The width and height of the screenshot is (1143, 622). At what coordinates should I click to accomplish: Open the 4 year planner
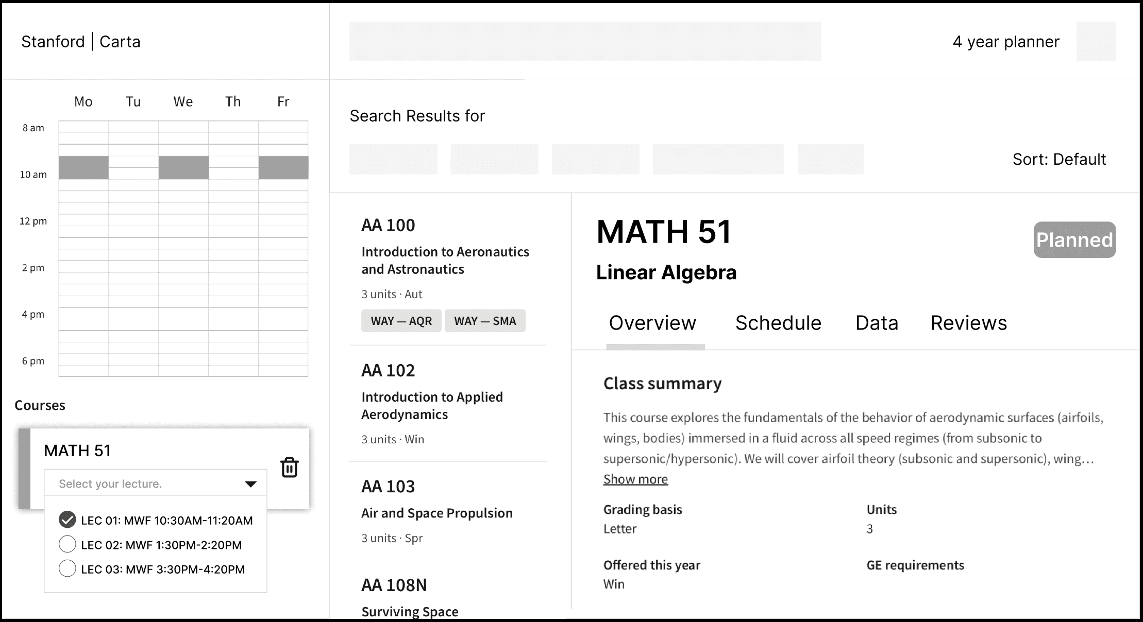coord(1005,42)
